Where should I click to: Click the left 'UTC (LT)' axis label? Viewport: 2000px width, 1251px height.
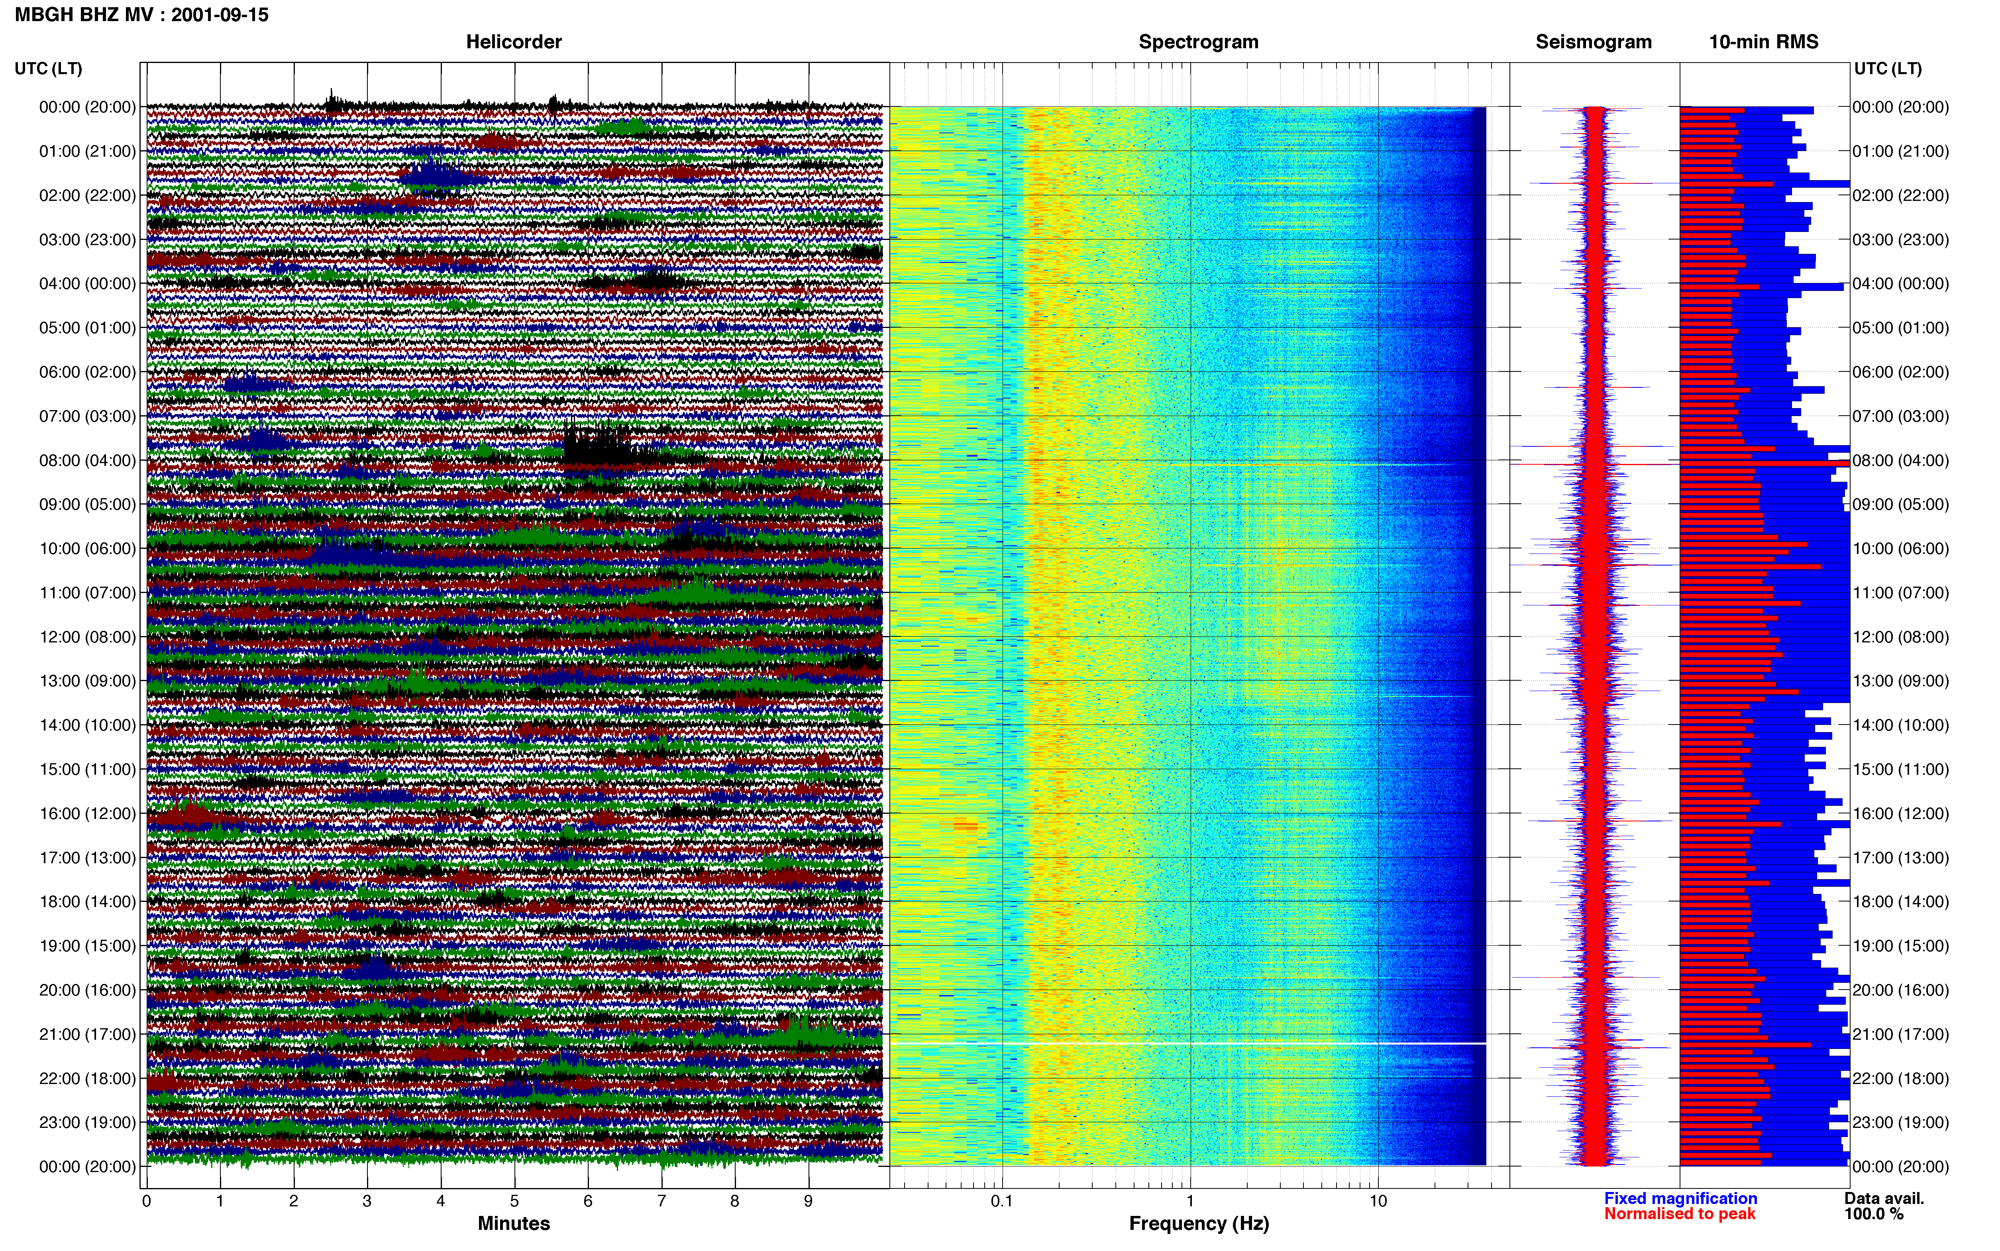click(x=48, y=69)
